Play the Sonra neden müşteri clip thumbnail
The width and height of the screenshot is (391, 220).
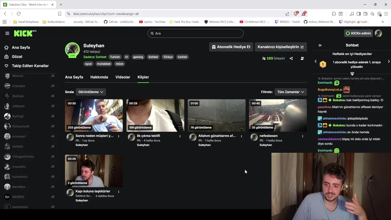tap(94, 115)
